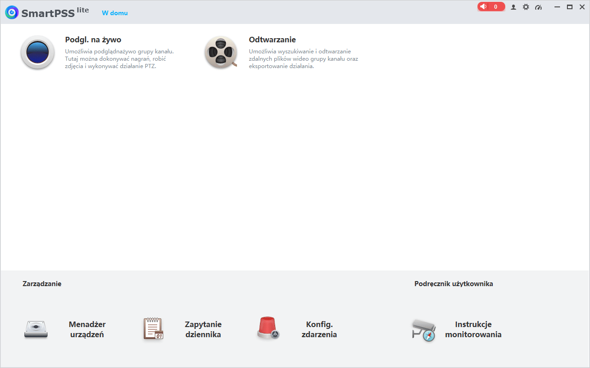Open the Menadżer urządzeń device icon
Screen dimensions: 590x368
(36, 329)
